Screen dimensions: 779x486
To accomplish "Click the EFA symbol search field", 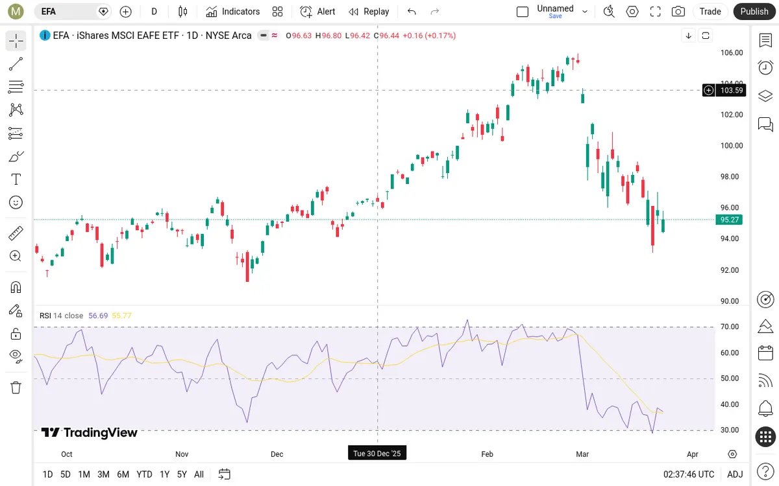I will click(73, 12).
